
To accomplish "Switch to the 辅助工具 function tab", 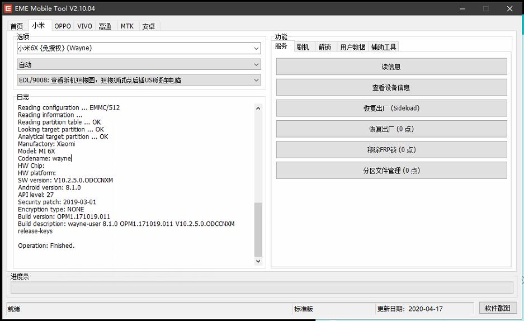I will pos(384,47).
